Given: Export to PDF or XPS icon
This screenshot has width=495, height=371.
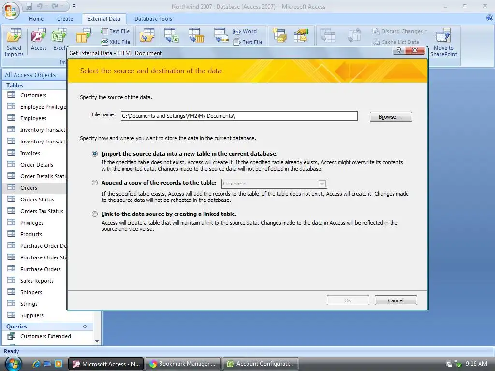Looking at the screenshot, I should tap(221, 35).
